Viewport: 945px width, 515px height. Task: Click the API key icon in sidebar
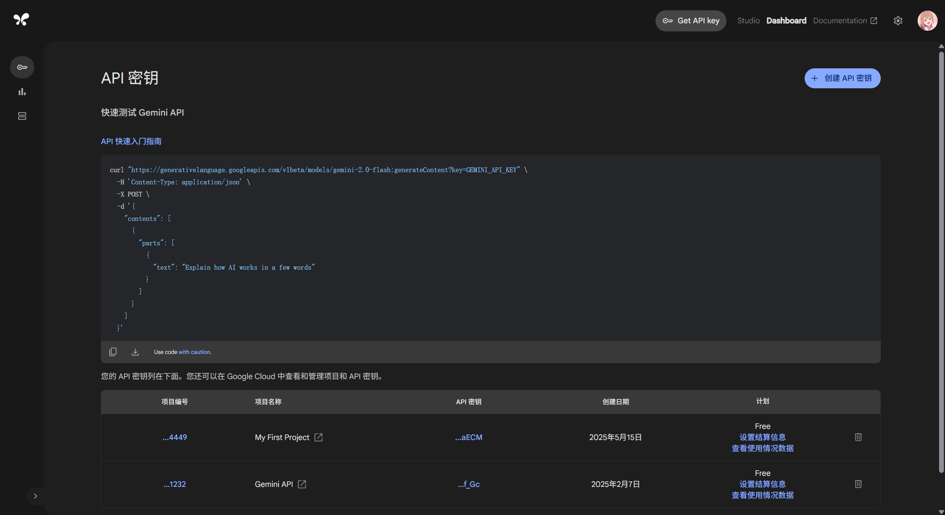[22, 67]
